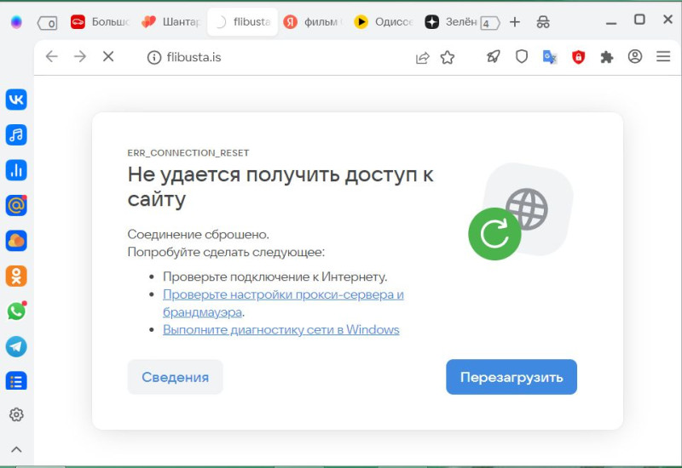Expand the tab counter showing 4

tap(490, 23)
